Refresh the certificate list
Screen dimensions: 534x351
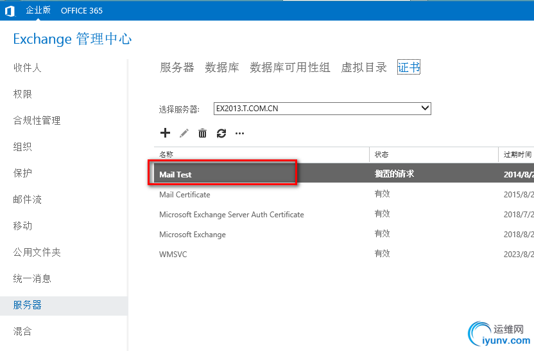click(221, 133)
